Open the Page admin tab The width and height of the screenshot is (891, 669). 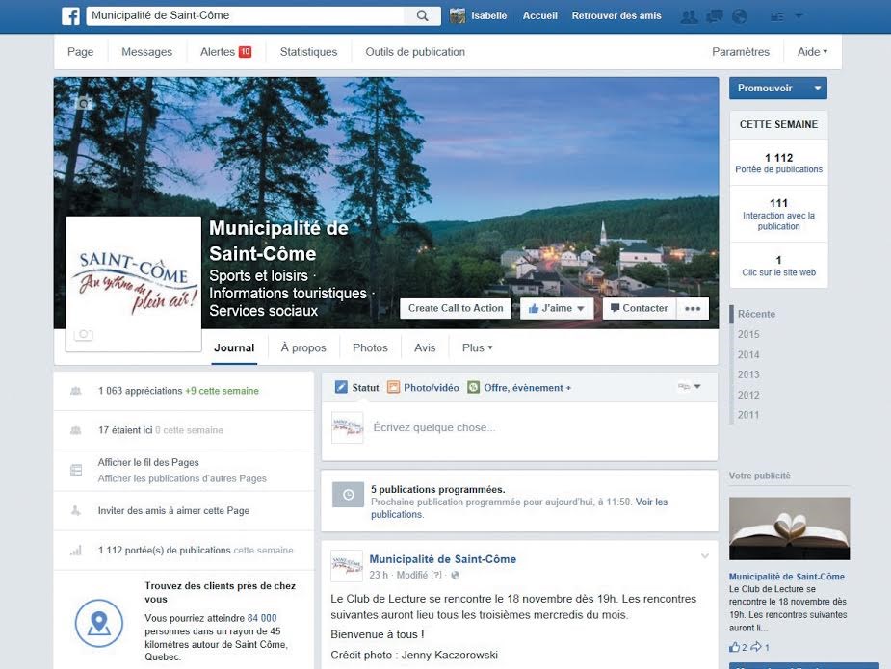click(x=80, y=52)
